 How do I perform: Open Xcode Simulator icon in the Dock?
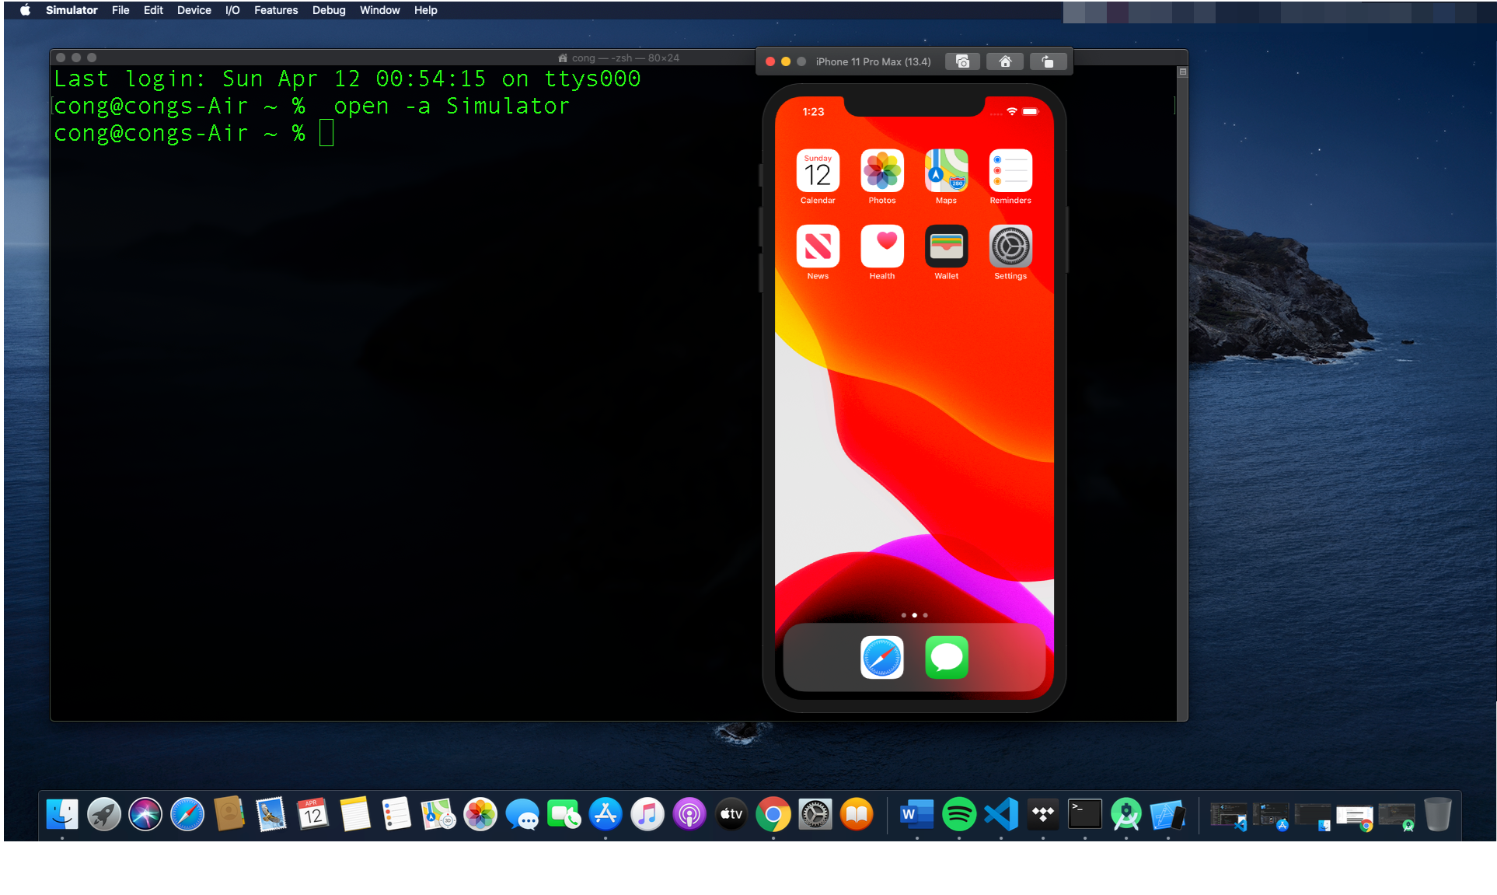[1168, 815]
